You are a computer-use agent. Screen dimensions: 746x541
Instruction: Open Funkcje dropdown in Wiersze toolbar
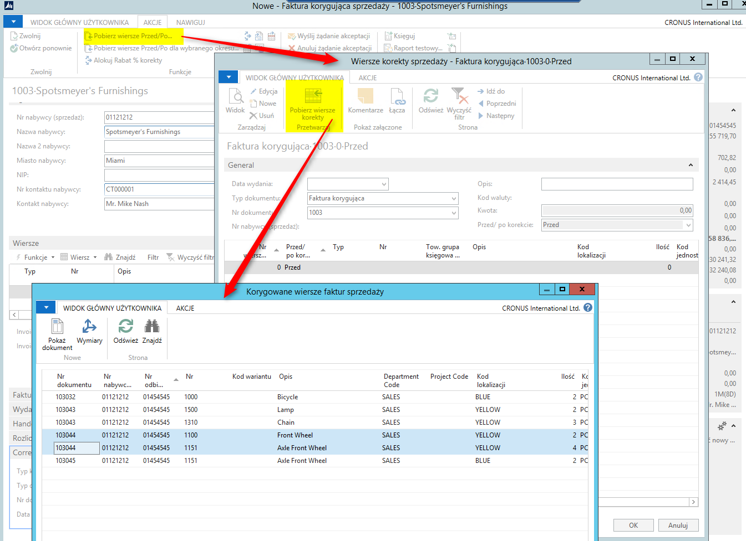(36, 257)
